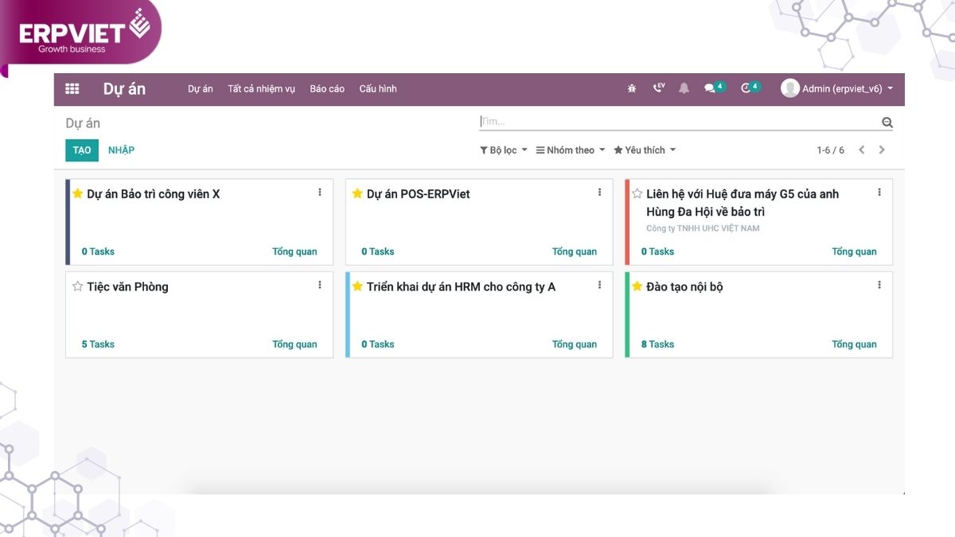Viewport: 955px width, 537px height.
Task: Toggle star on Dự án Bảo trì công viên X
Action: pyautogui.click(x=77, y=193)
